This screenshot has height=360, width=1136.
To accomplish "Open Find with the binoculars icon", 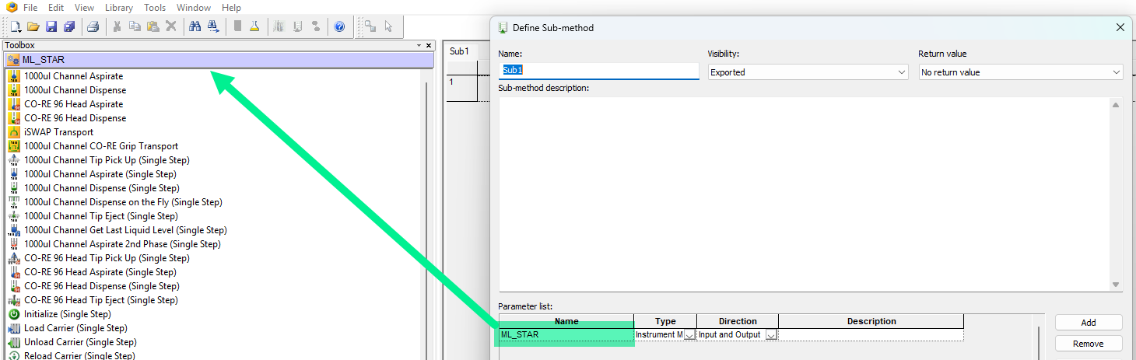I will (x=195, y=26).
